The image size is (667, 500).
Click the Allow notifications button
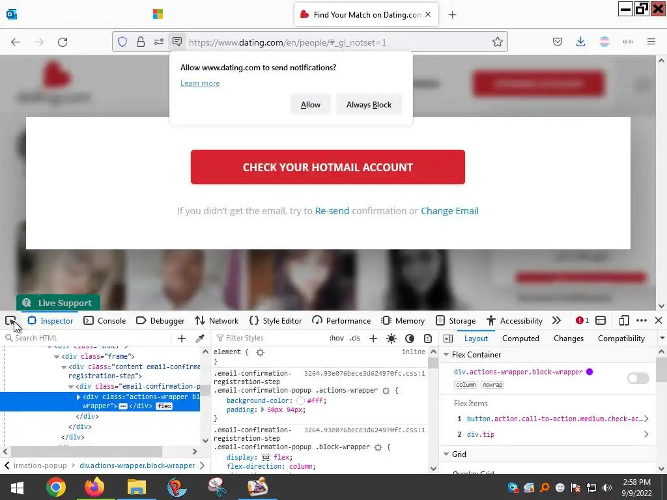tap(311, 105)
